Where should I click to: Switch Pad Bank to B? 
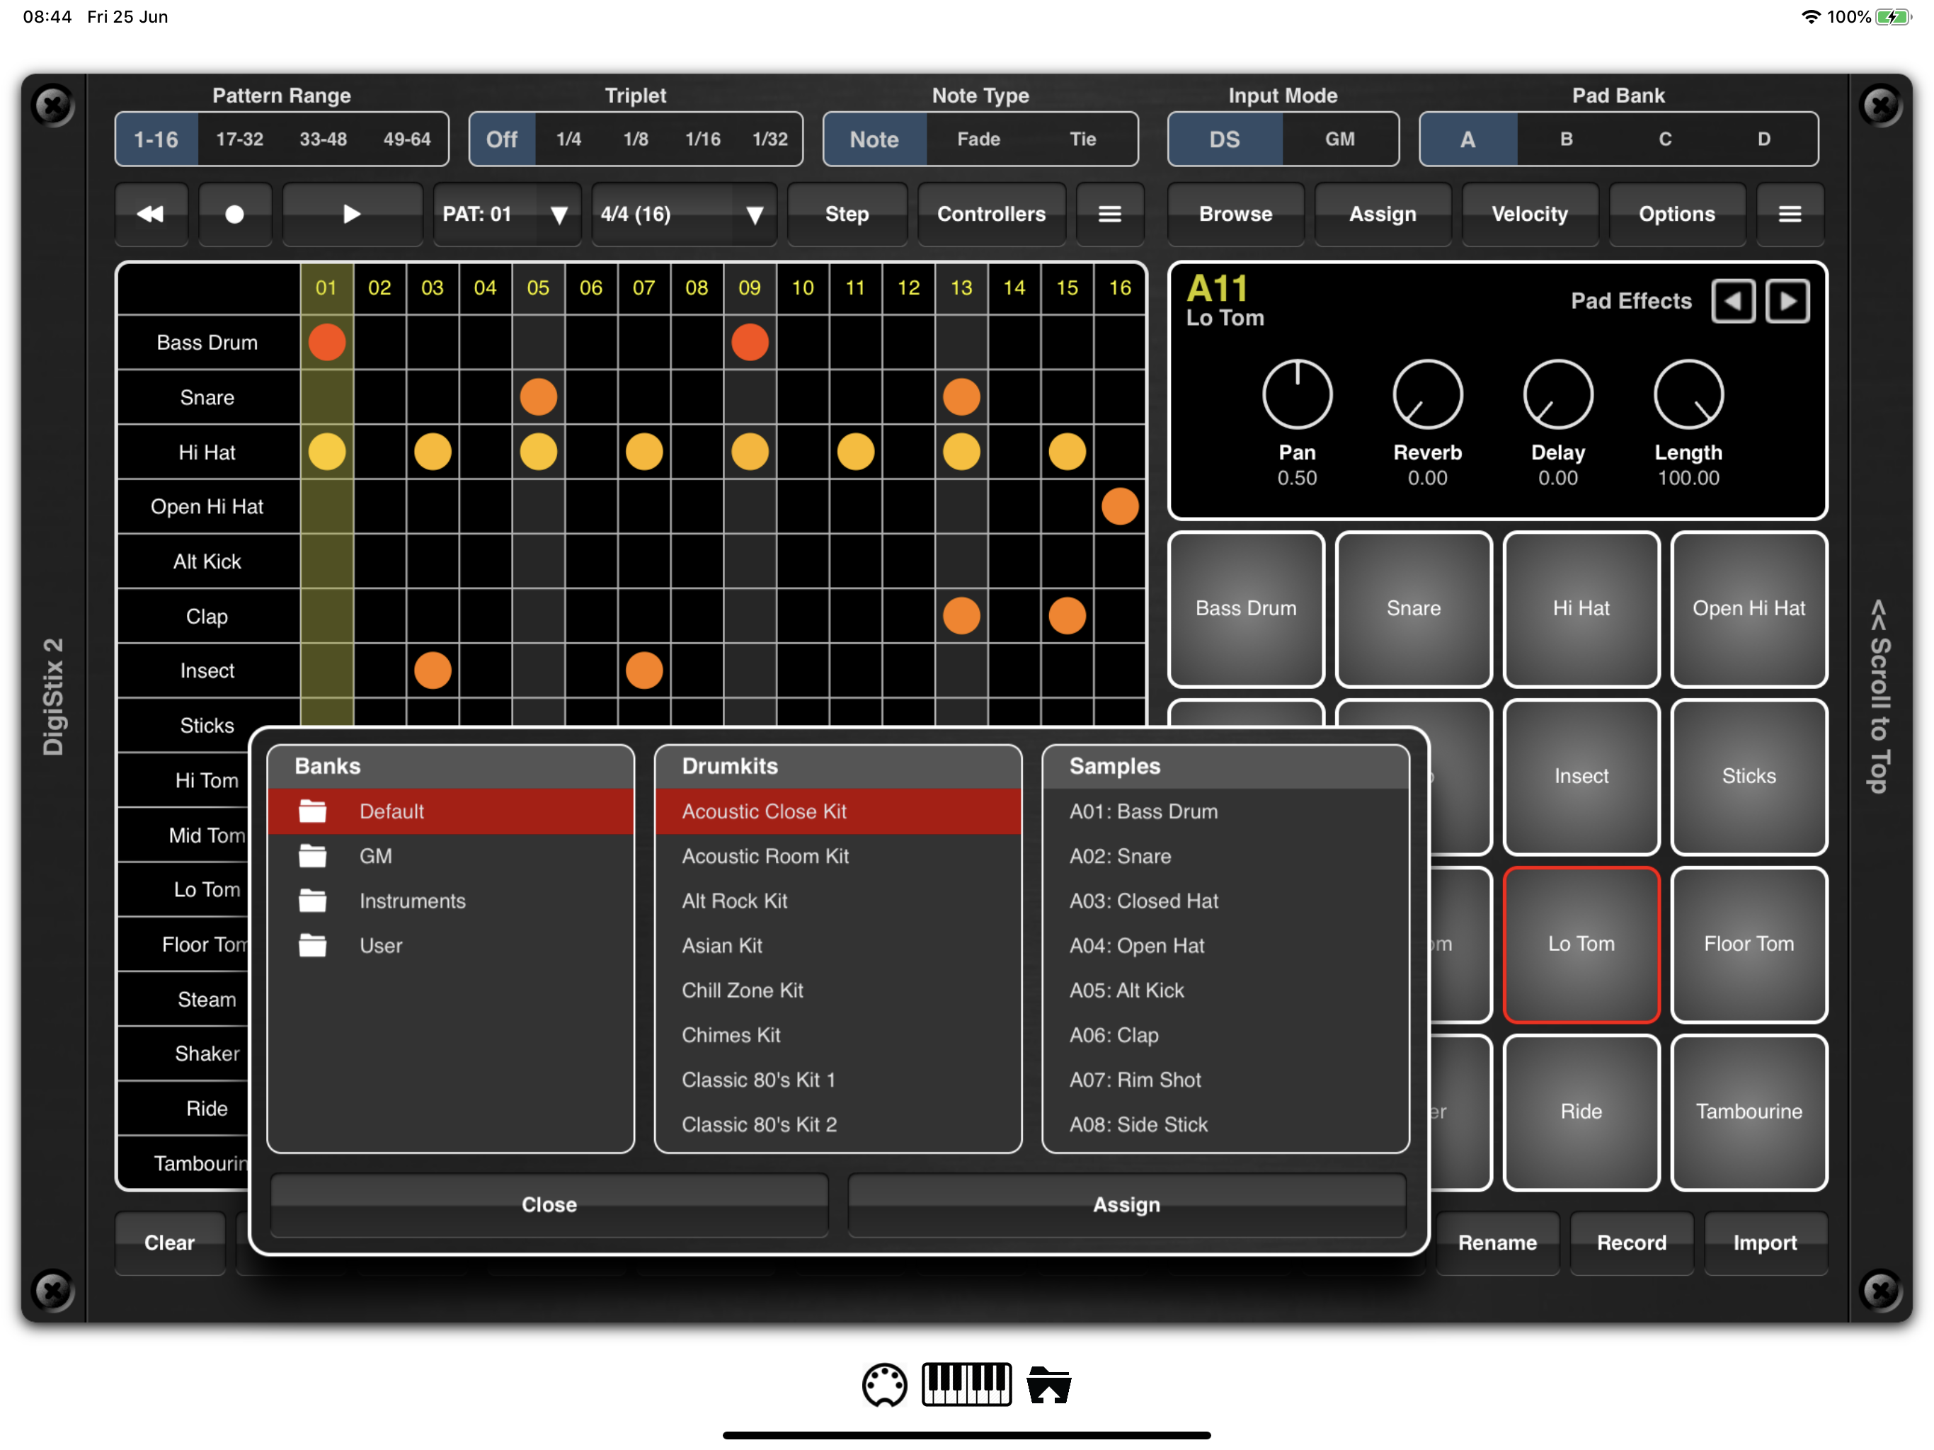pyautogui.click(x=1566, y=139)
